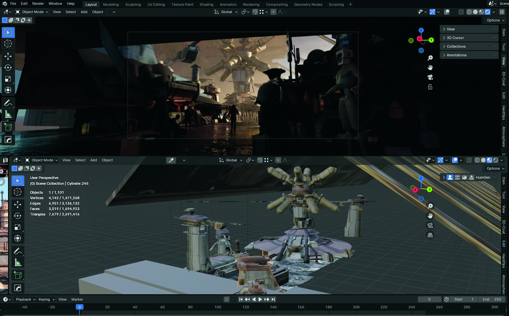
Task: Select the Scale tool in the lower viewport
Action: (x=18, y=227)
